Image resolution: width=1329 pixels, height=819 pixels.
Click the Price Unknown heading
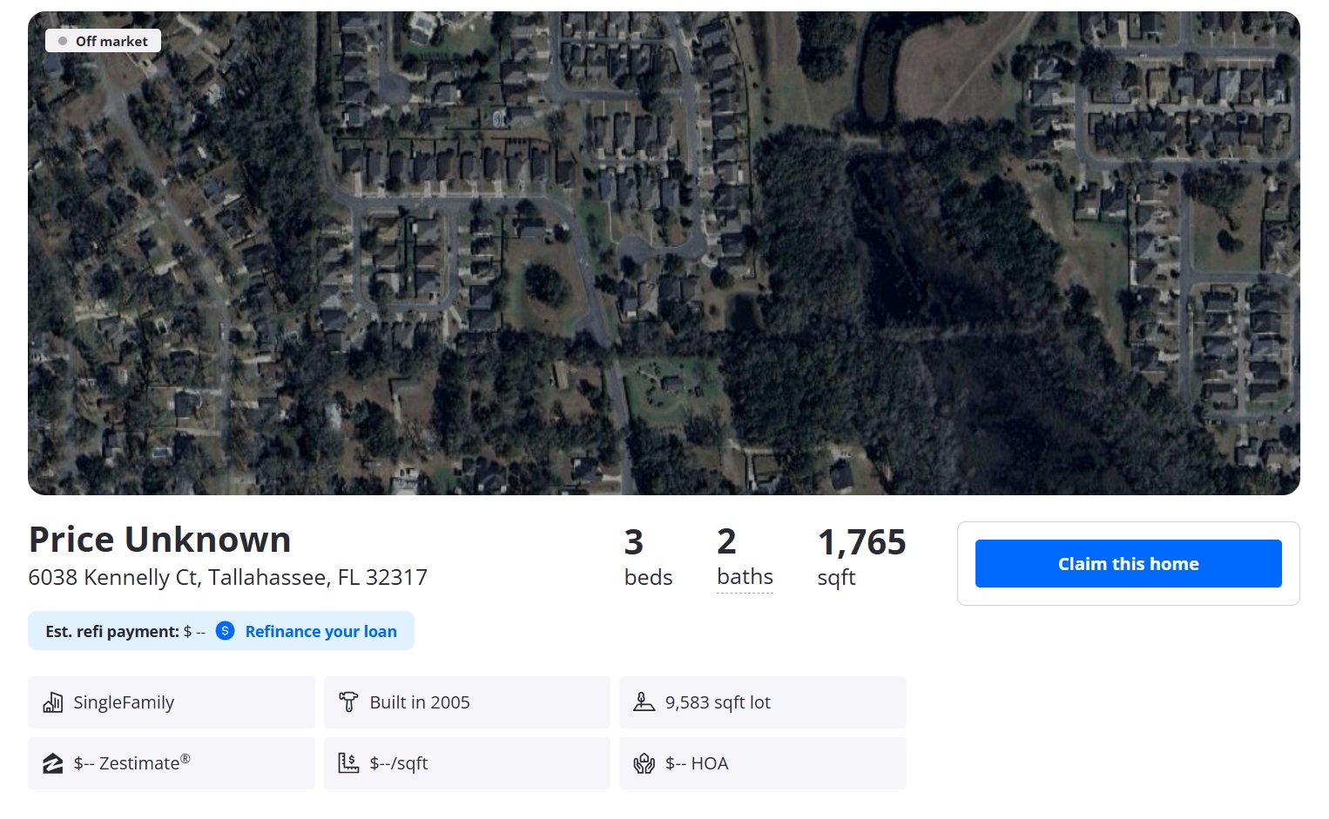pos(159,539)
